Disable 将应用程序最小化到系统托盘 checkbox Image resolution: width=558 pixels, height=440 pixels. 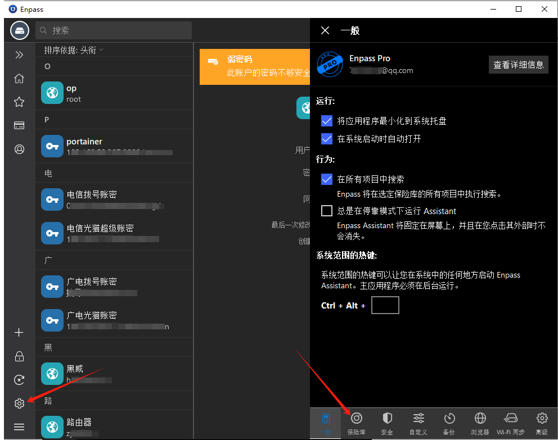(327, 121)
